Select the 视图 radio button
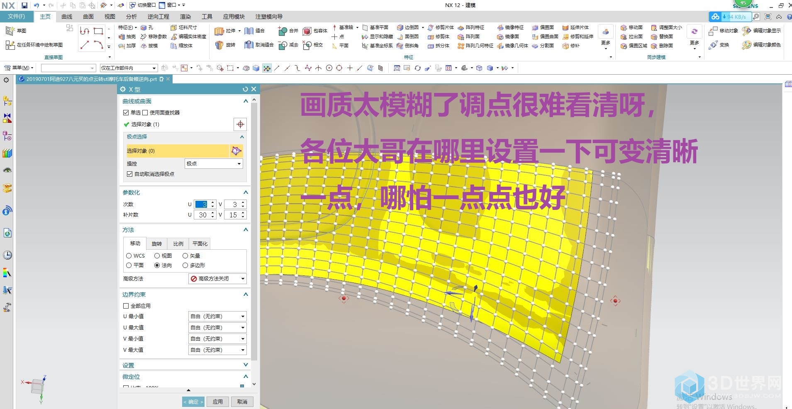 (x=157, y=256)
